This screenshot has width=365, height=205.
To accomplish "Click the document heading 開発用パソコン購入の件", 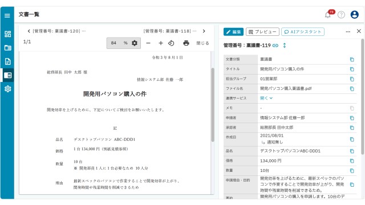I will click(x=115, y=94).
